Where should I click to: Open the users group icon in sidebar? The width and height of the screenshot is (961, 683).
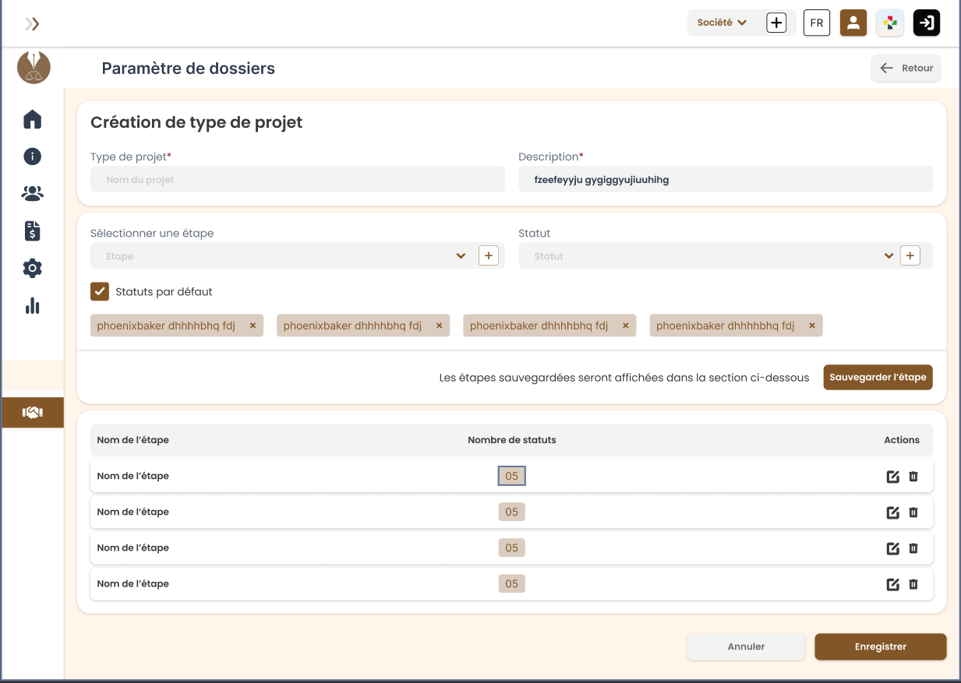(32, 193)
